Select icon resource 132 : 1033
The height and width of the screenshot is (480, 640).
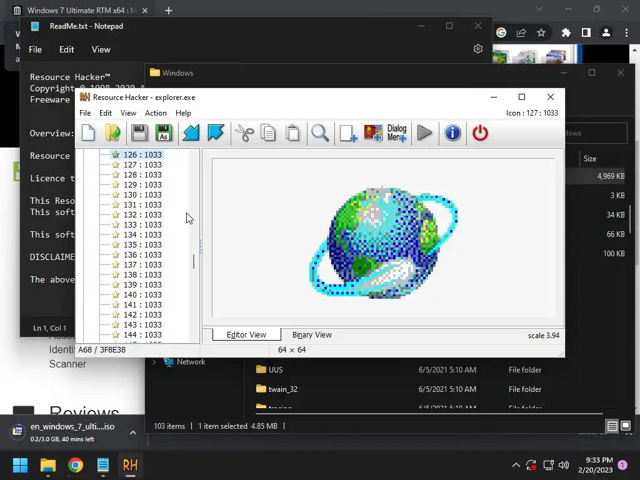[137, 215]
